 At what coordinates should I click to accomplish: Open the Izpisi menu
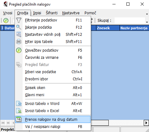pos(37,13)
